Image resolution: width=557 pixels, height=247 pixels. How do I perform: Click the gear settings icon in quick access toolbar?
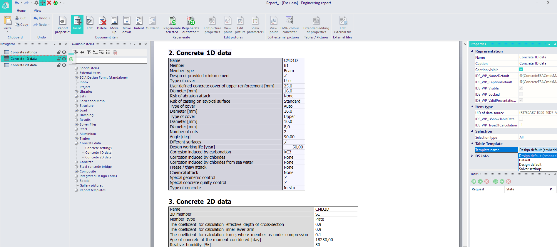(x=36, y=3)
